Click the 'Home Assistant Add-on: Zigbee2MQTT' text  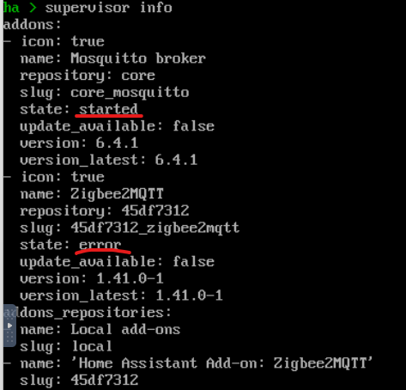point(221,363)
